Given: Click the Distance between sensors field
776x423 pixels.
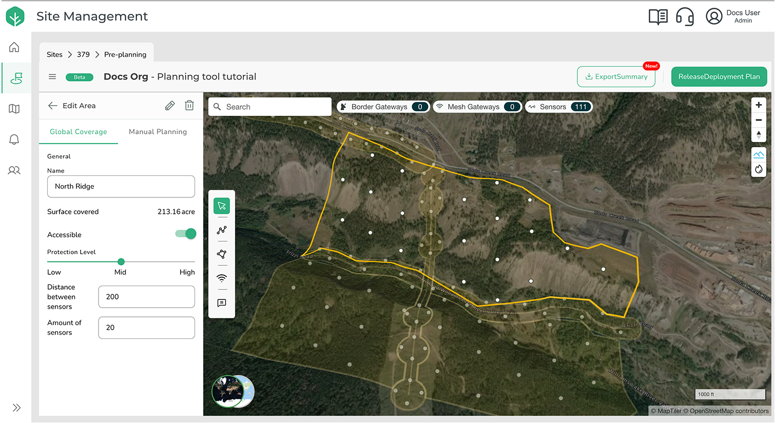Looking at the screenshot, I should (146, 297).
